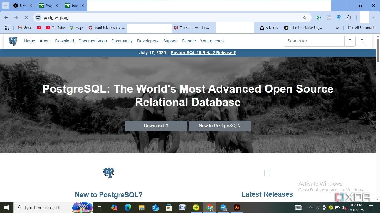Open Microsoft Store from the taskbar
The height and width of the screenshot is (213, 380).
[x=169, y=207]
